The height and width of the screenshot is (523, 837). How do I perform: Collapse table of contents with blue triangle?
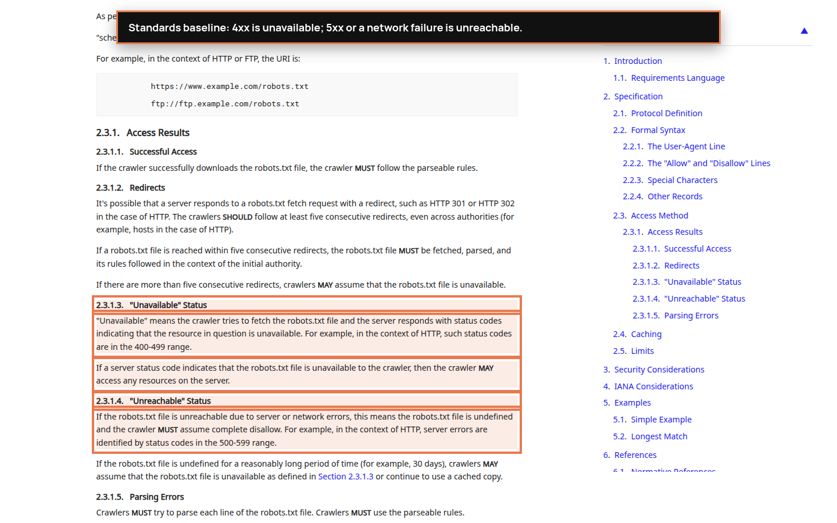804,31
